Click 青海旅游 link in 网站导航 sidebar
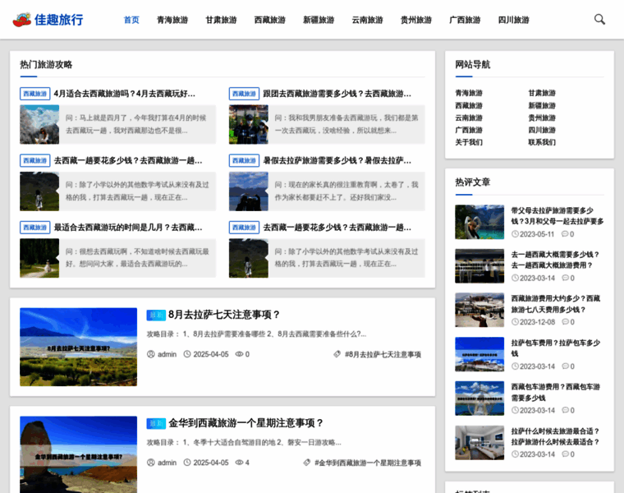 469,93
